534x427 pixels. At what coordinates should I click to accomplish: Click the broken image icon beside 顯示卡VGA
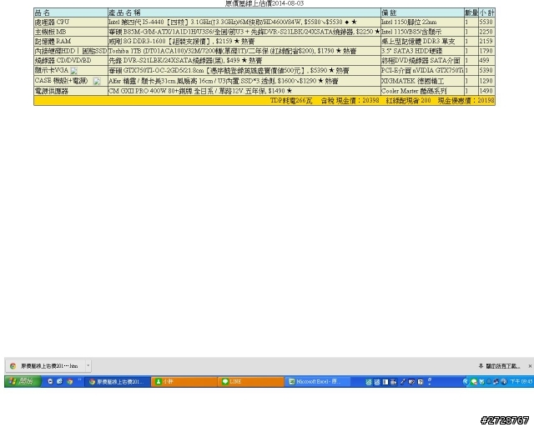[74, 71]
